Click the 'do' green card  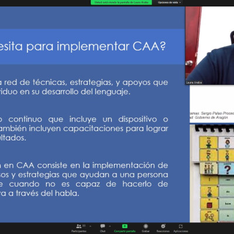[x=227, y=192]
